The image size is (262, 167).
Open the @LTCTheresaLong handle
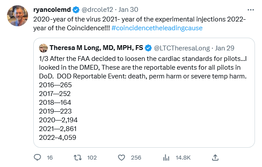(182, 48)
